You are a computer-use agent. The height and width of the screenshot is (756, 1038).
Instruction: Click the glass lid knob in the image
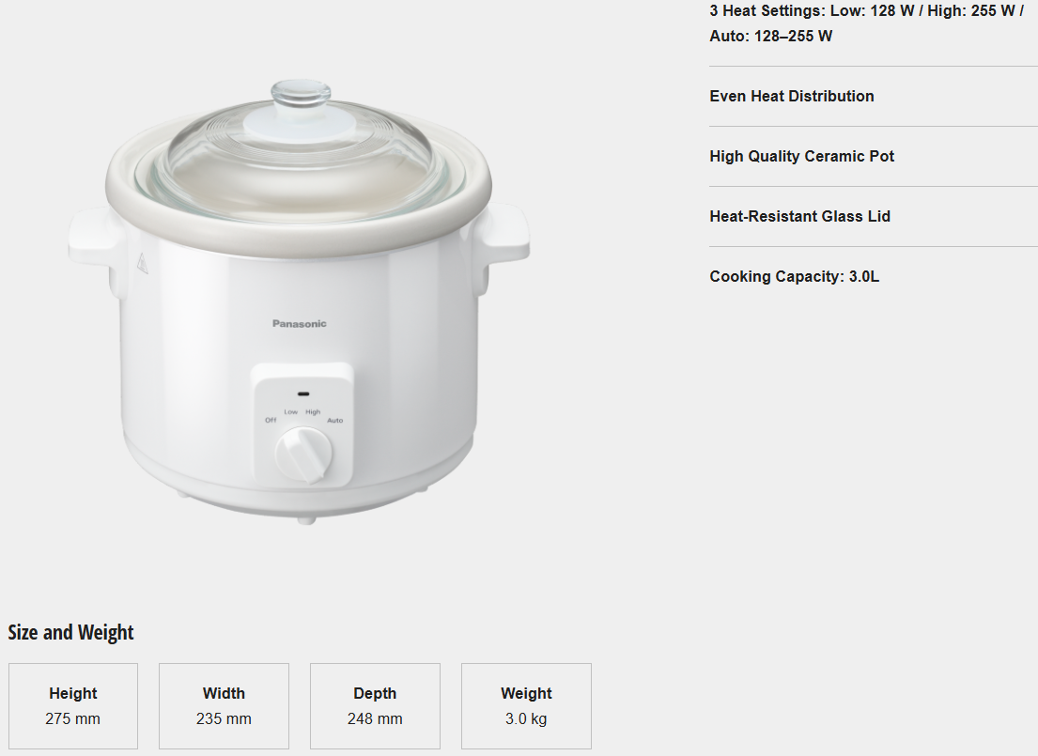point(301,92)
